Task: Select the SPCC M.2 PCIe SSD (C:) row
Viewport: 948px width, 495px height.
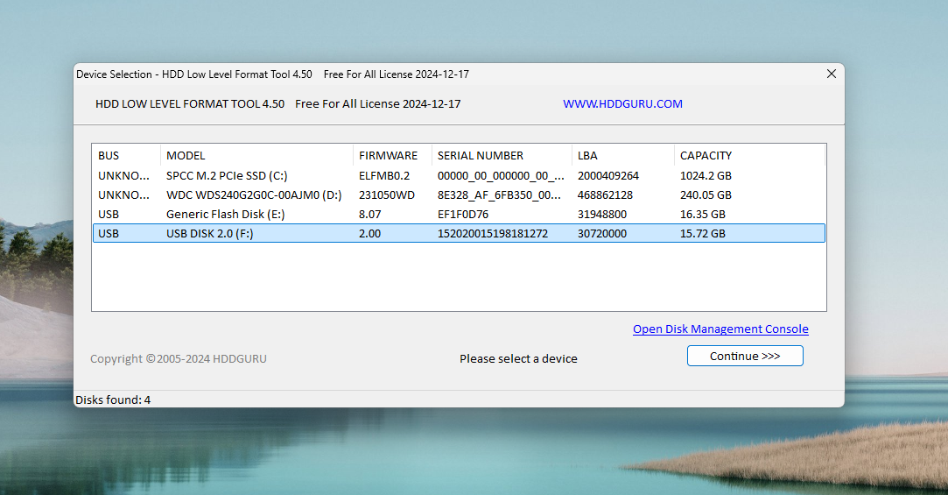Action: click(459, 175)
